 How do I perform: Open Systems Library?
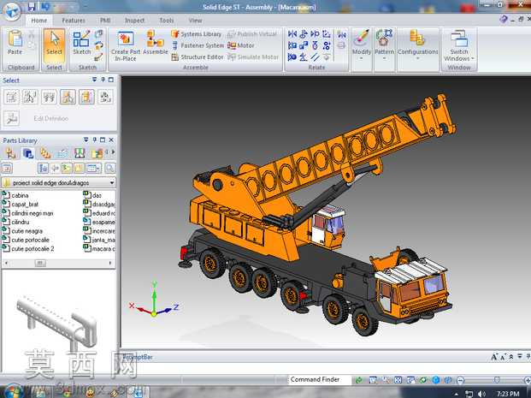(x=197, y=34)
